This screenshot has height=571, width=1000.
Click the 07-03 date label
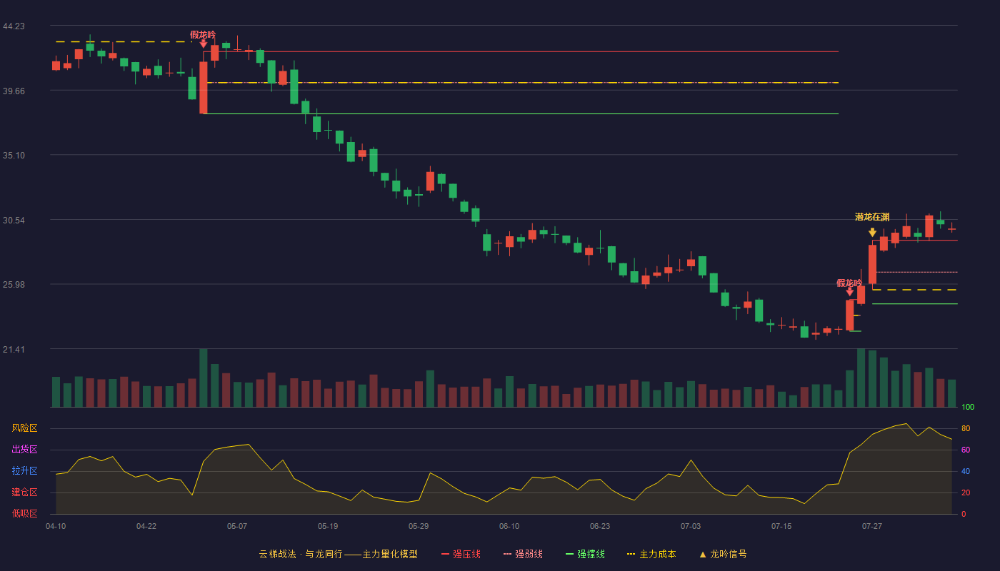point(691,526)
